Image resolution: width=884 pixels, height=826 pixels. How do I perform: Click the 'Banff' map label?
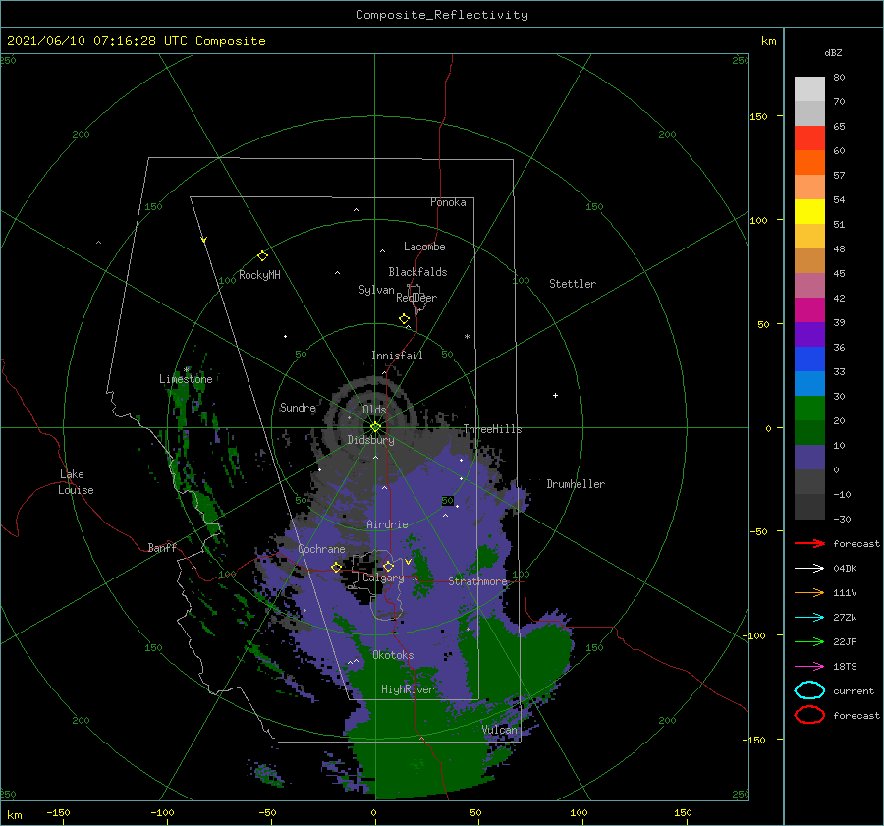(x=162, y=547)
